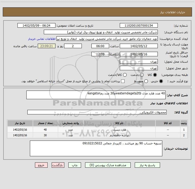Click quantity cell 30 in RAM row
This screenshot has width=195, height=189.
(x=45, y=135)
